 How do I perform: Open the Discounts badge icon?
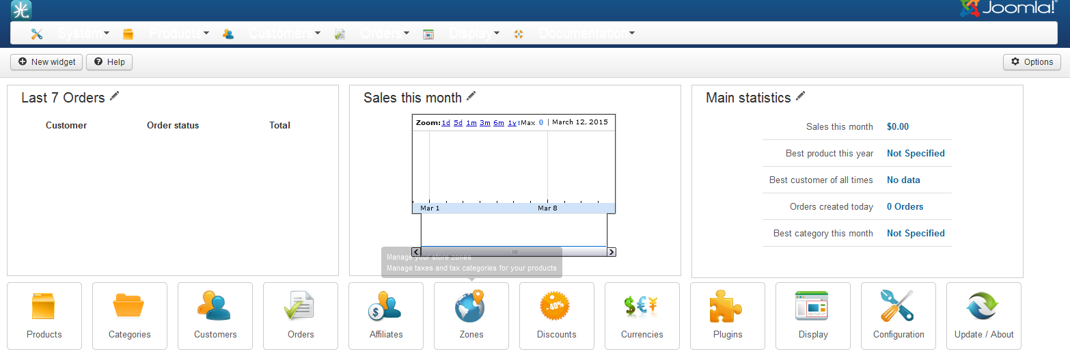point(557,315)
